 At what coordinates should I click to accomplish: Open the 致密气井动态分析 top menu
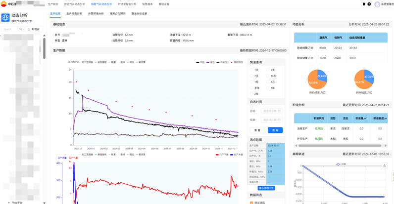[75, 4]
